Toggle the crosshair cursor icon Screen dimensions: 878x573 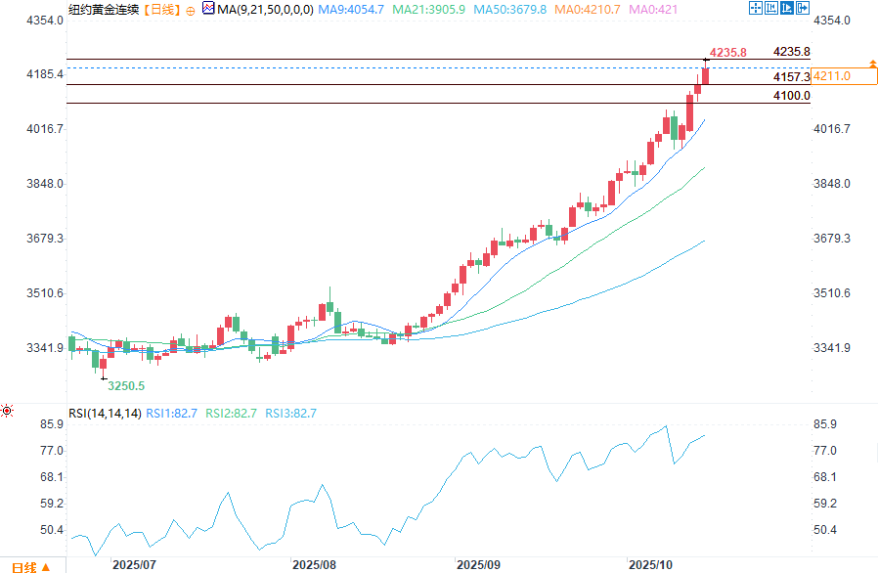[756, 8]
